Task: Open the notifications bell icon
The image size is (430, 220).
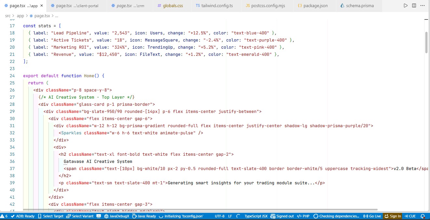Action: (x=422, y=216)
